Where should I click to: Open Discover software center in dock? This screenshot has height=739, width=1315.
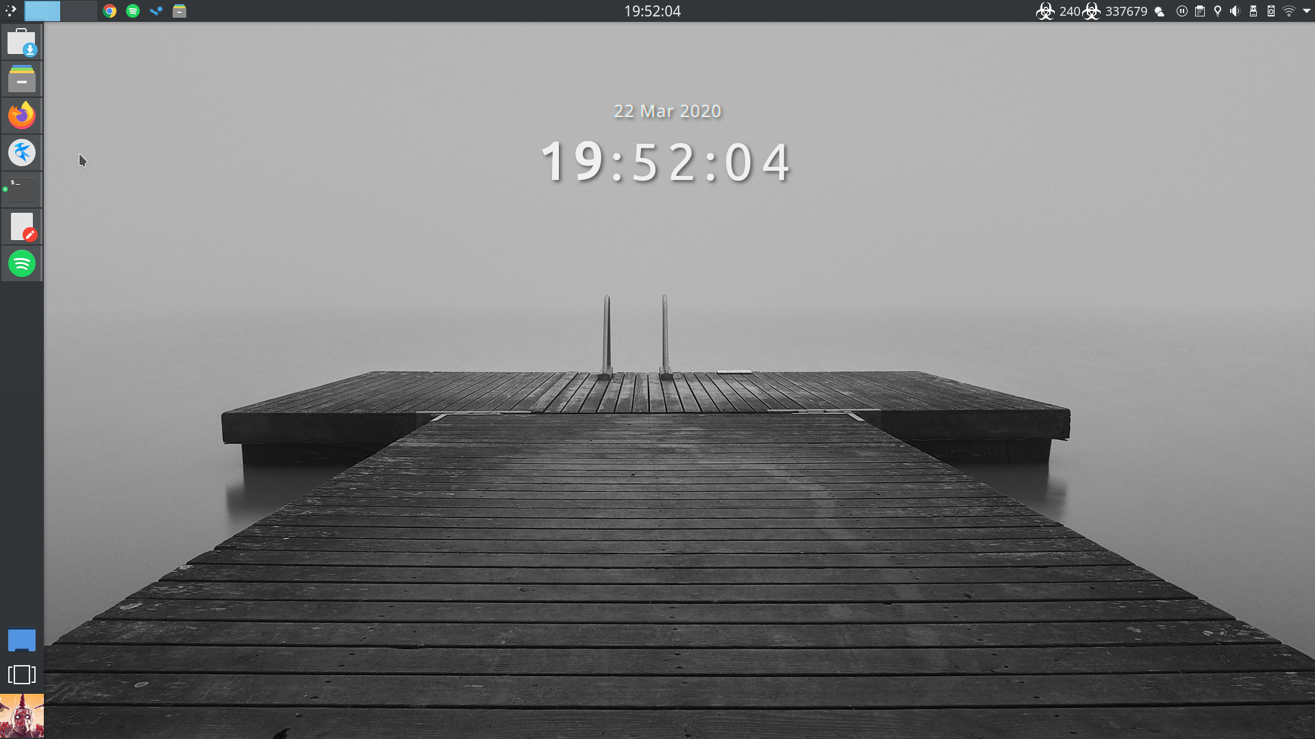click(x=22, y=42)
